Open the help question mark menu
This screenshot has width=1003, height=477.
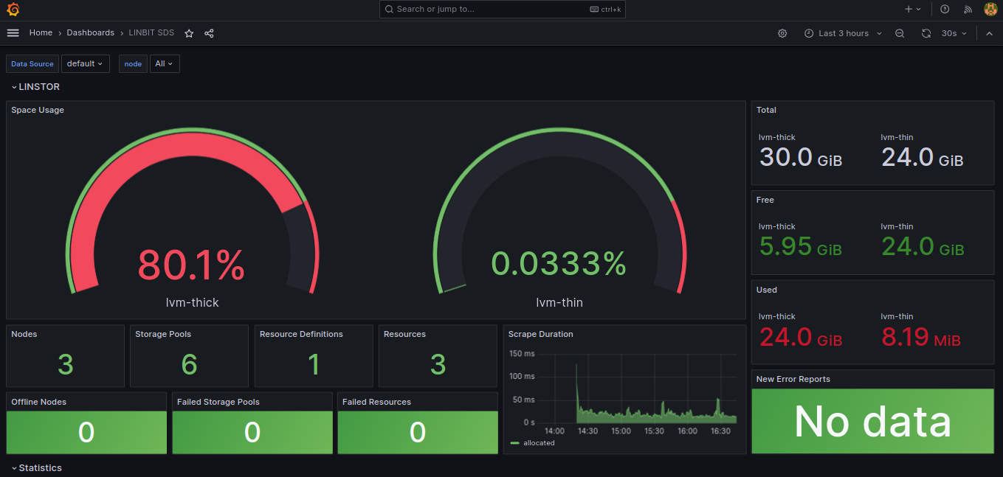(x=945, y=10)
